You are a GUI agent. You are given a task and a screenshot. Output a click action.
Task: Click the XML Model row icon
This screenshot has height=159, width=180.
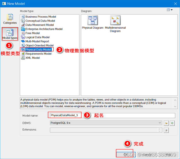(x=23, y=58)
